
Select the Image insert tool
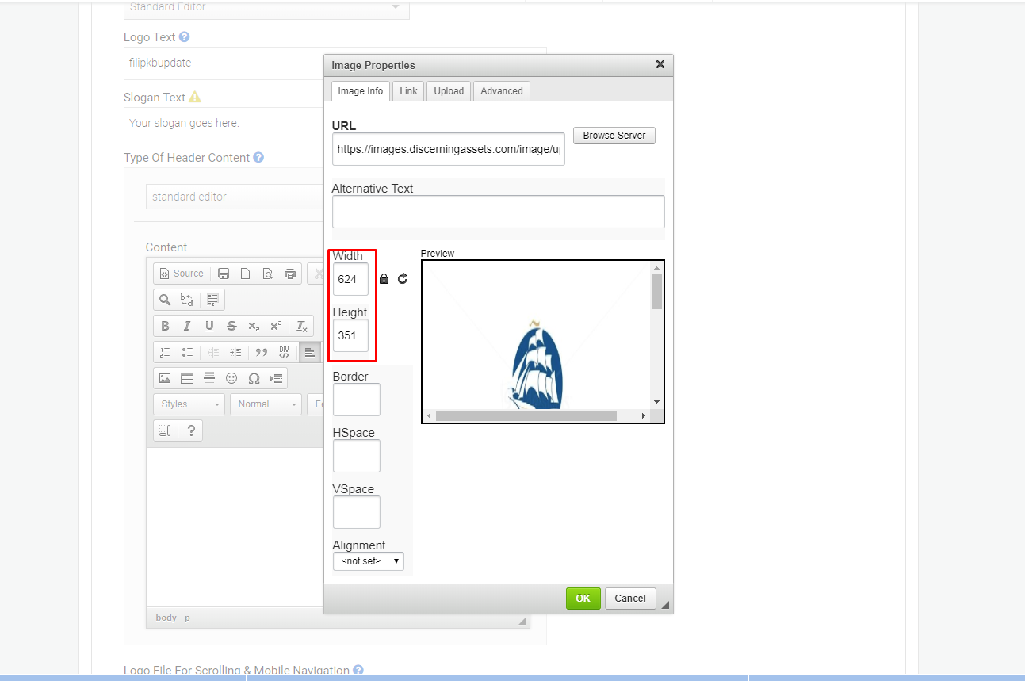click(x=165, y=378)
